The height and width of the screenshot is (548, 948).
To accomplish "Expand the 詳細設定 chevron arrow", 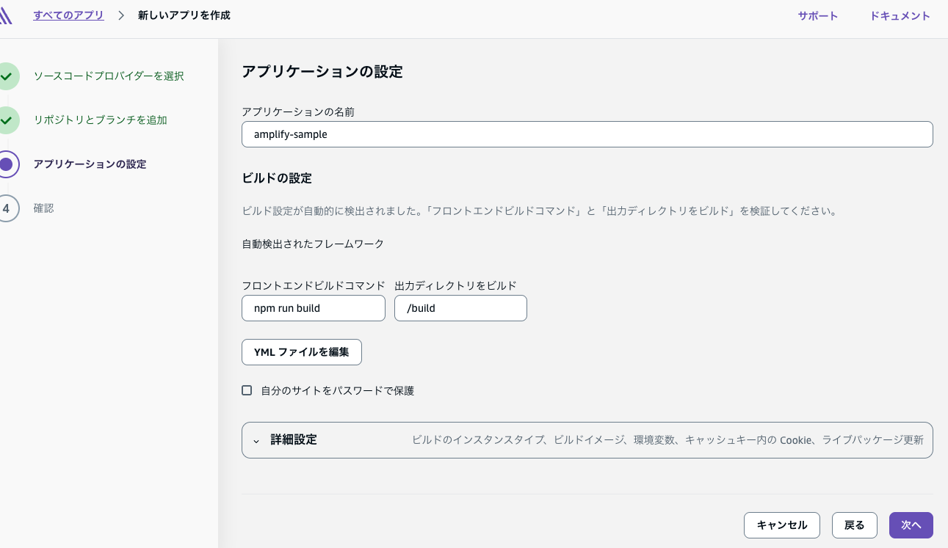I will [x=256, y=441].
